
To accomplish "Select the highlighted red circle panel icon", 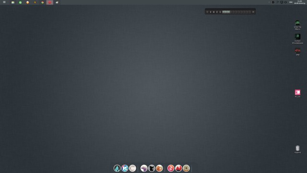I will tap(50, 2).
